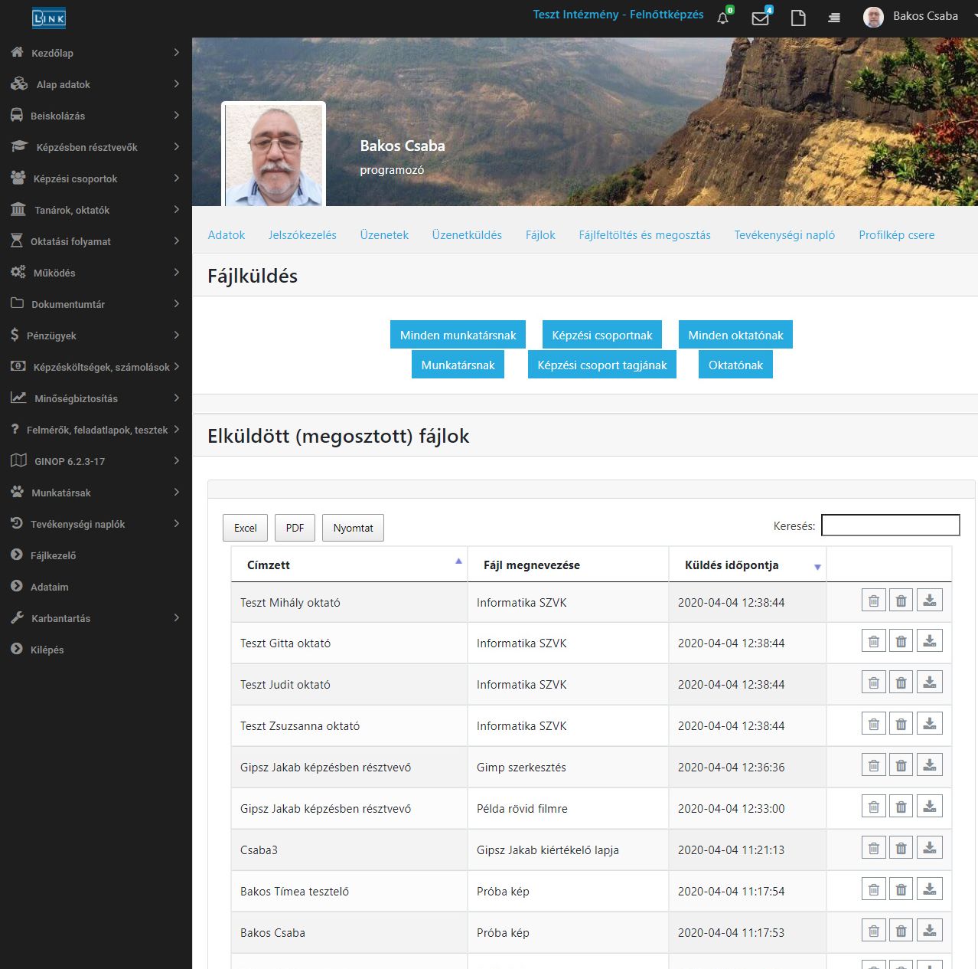978x969 pixels.
Task: Print the table with Nyomtat button
Action: click(353, 528)
